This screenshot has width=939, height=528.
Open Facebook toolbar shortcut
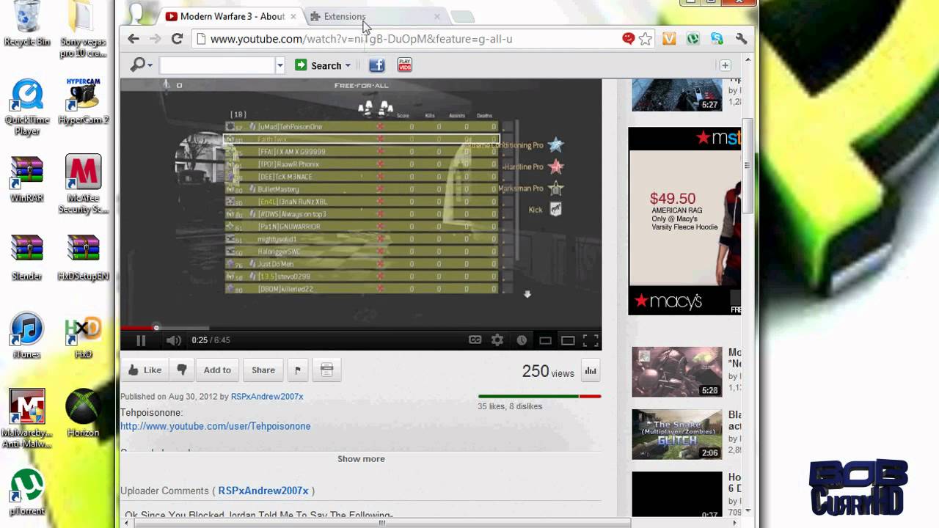376,65
